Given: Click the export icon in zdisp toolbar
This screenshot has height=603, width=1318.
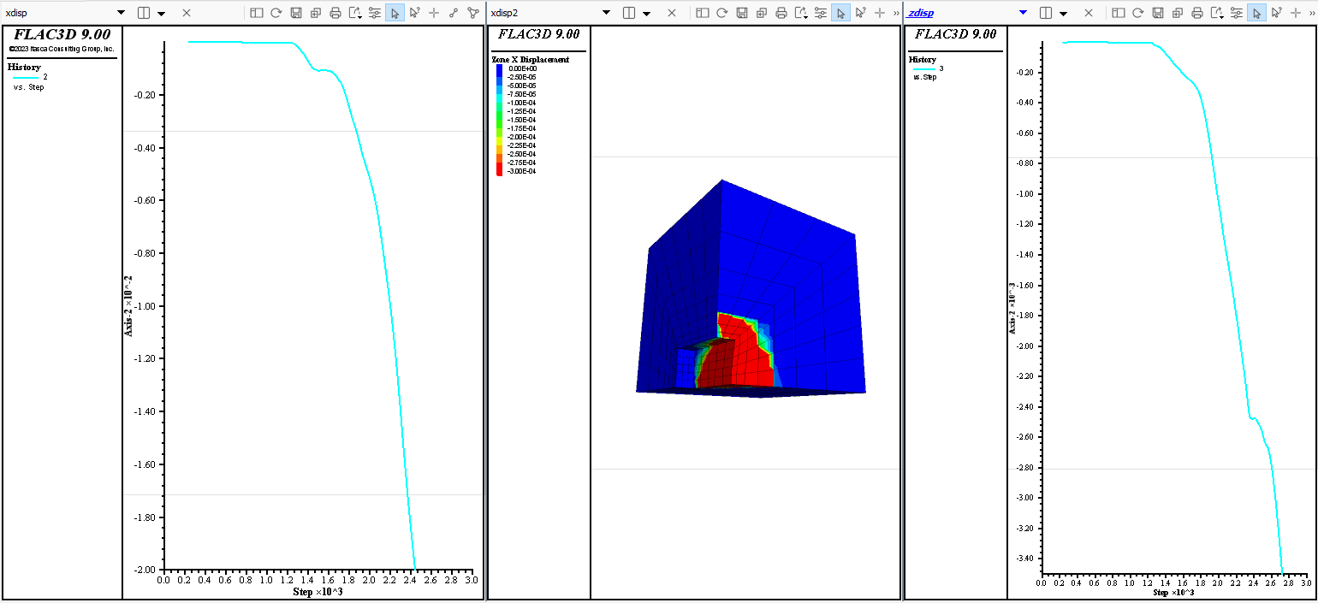Looking at the screenshot, I should click(x=1217, y=13).
